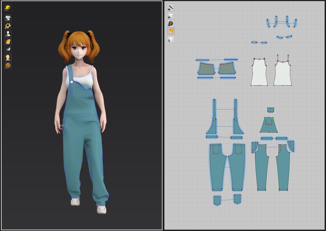
Task: Toggle pattern info display in 2D window
Action: pyautogui.click(x=171, y=23)
